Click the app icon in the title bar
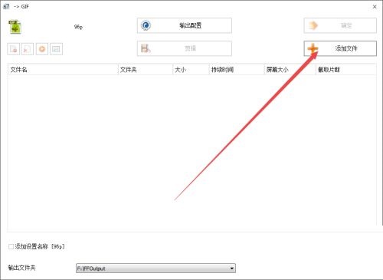383x280 pixels. click(x=6, y=6)
